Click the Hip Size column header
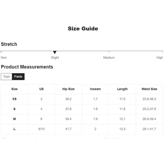 [x=68, y=89]
